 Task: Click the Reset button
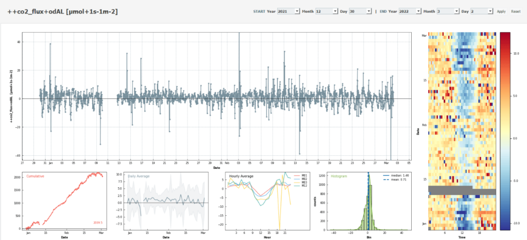pos(516,11)
